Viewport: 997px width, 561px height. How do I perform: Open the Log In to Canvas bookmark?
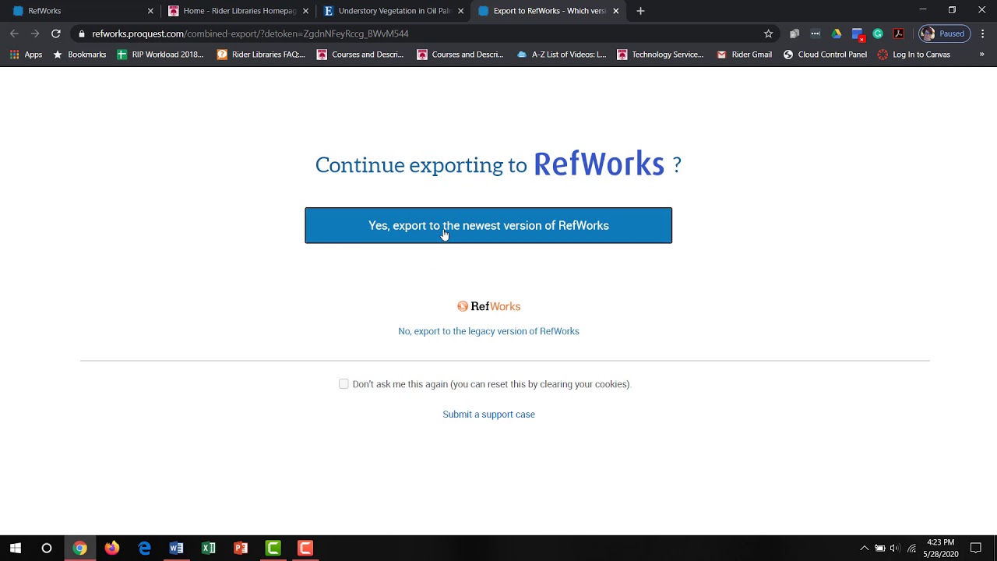[914, 55]
